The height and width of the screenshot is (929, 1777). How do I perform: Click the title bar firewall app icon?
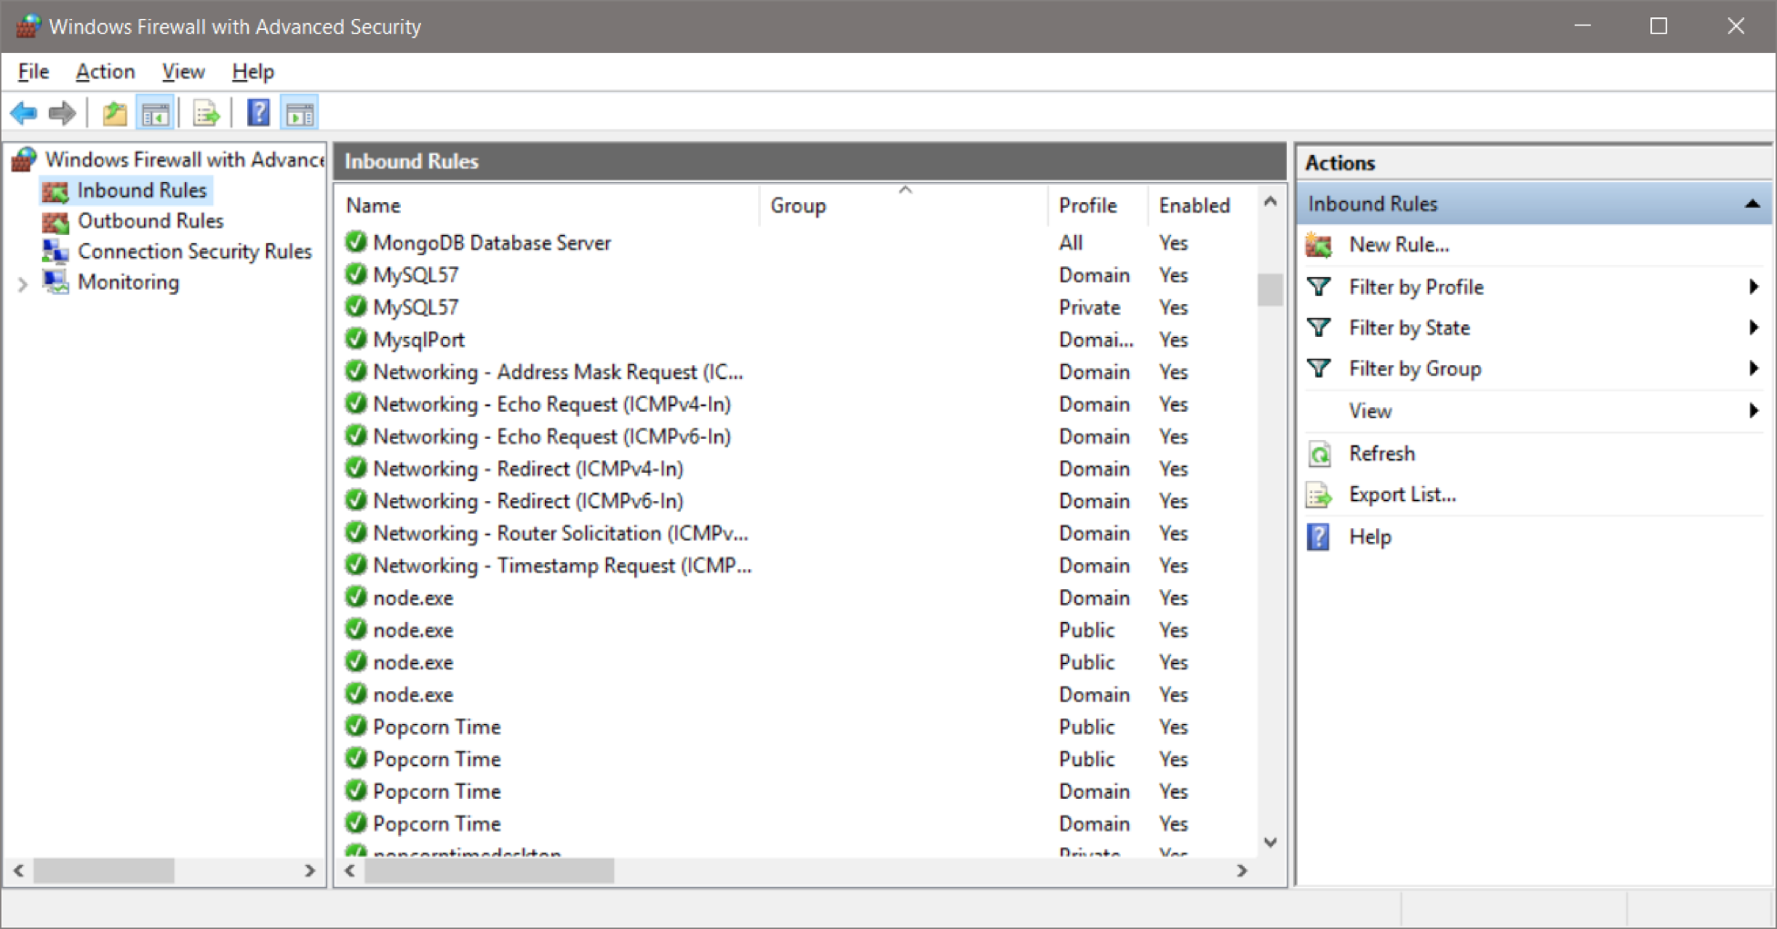[27, 26]
